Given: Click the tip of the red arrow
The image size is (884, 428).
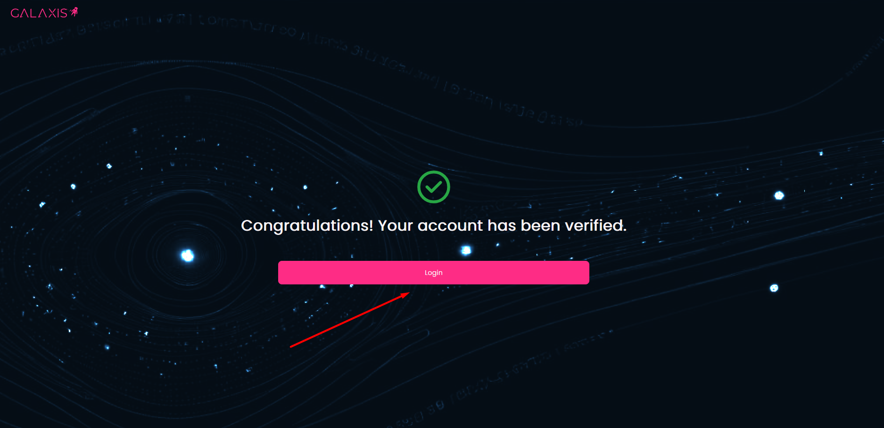Looking at the screenshot, I should tap(408, 293).
